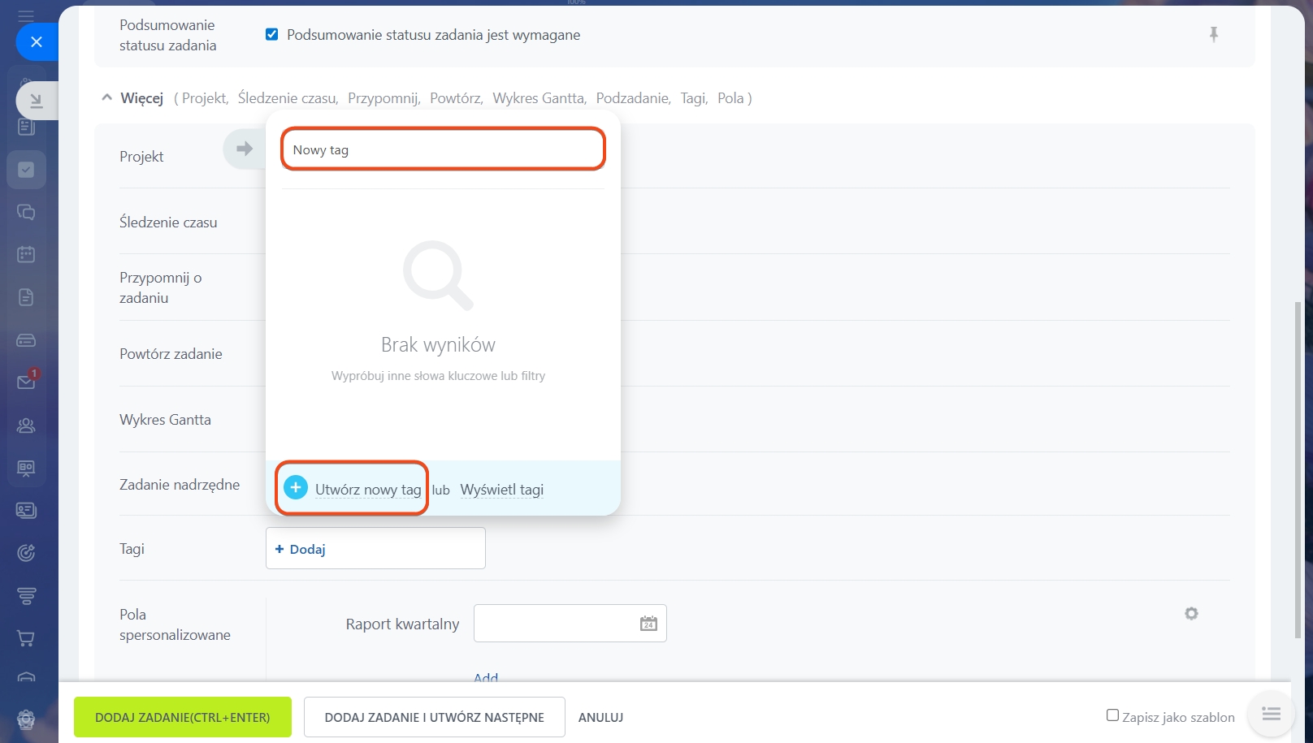Open Drive icon in sidebar

coord(26,340)
